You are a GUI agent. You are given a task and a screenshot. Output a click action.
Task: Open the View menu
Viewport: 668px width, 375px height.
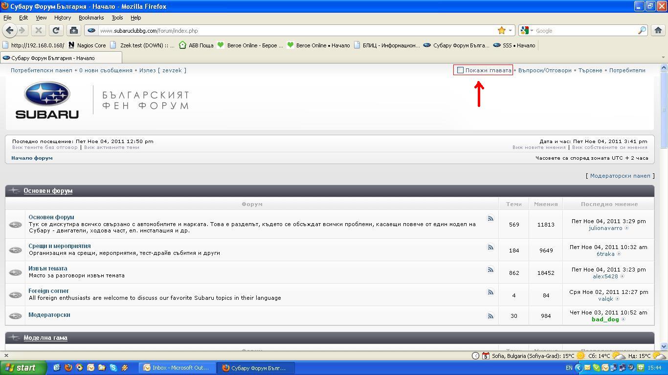pyautogui.click(x=41, y=18)
